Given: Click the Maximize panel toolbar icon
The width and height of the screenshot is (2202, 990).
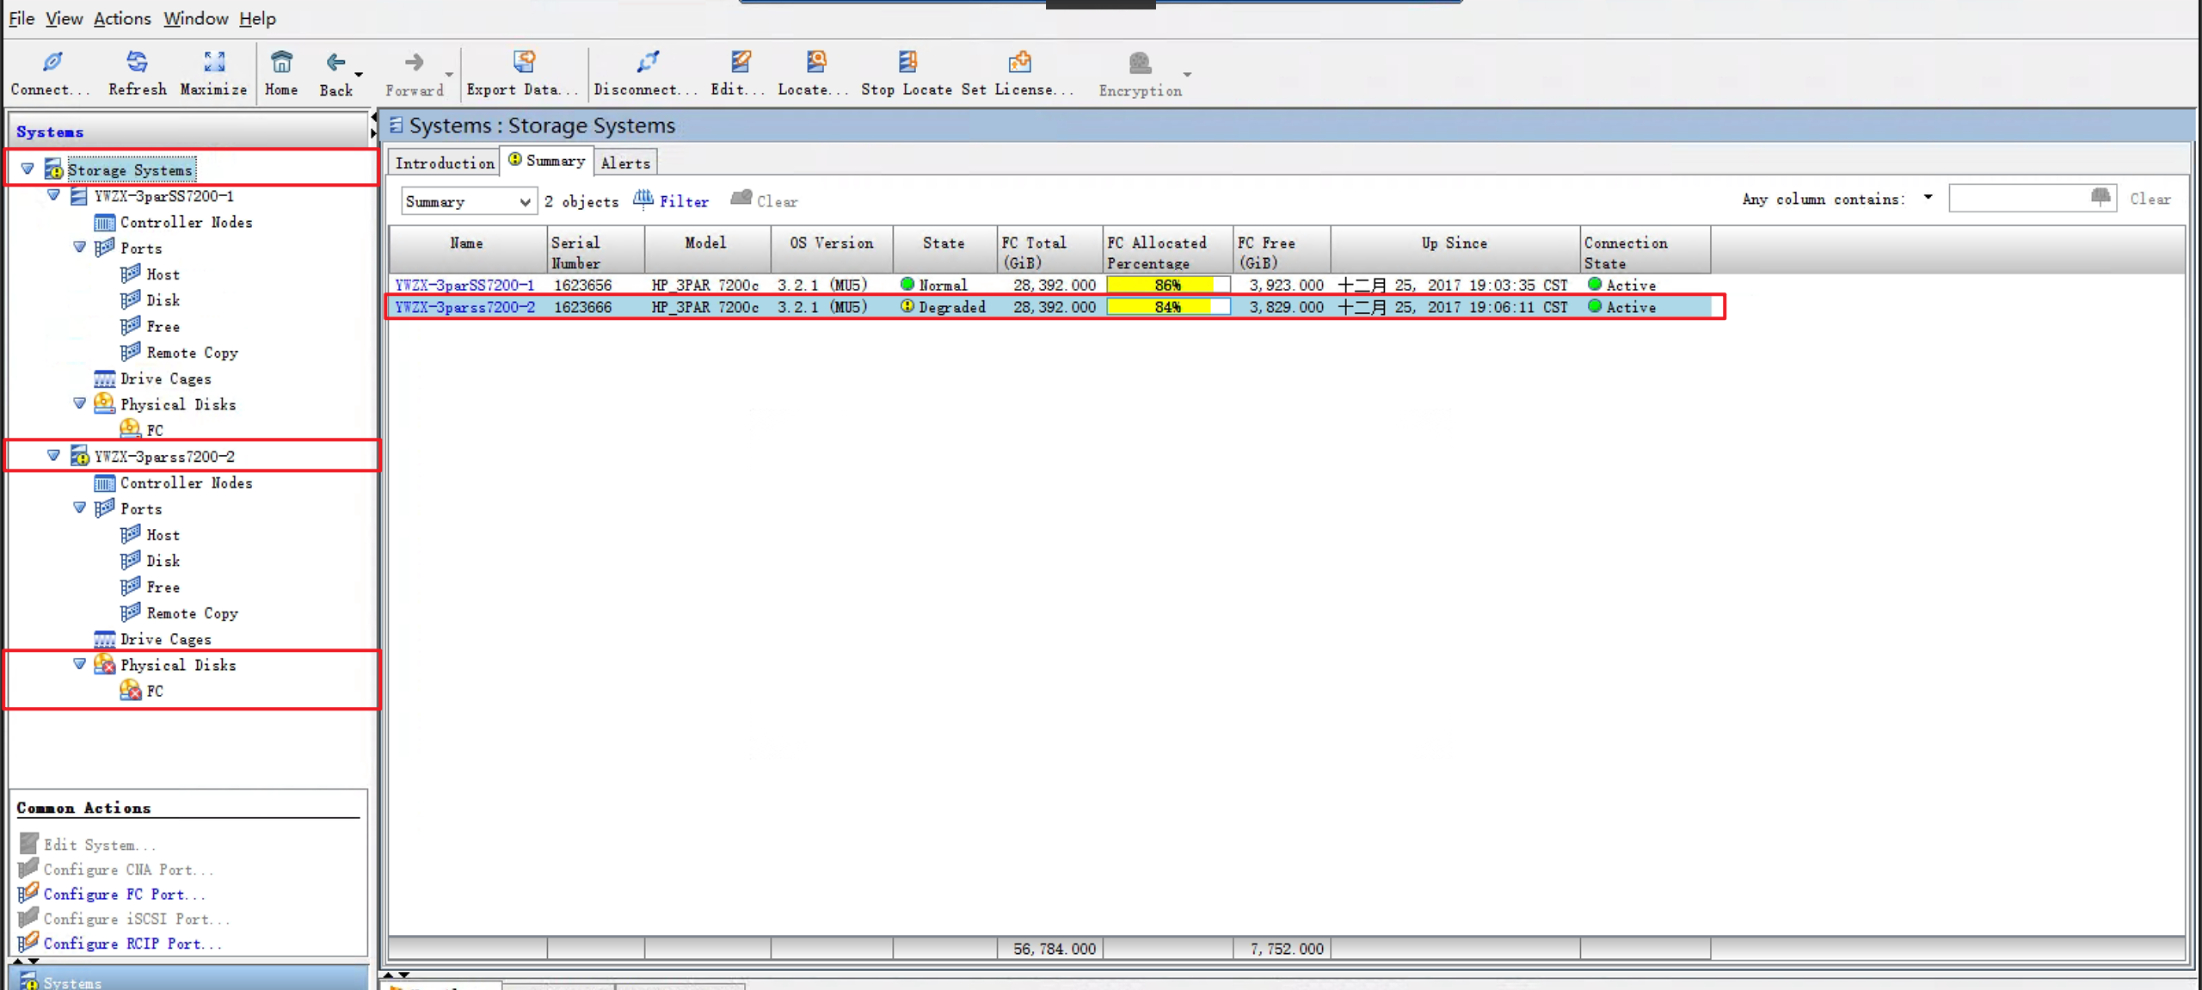Looking at the screenshot, I should coord(213,63).
